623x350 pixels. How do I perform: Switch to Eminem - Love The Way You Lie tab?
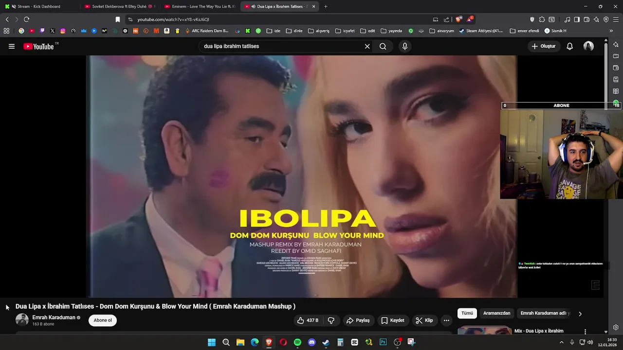[201, 6]
